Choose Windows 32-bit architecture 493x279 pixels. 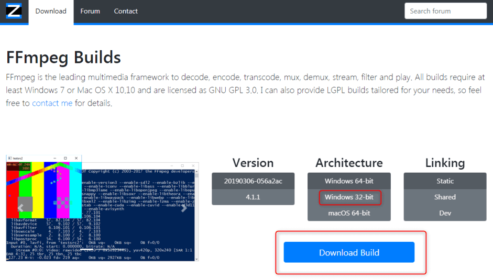[x=349, y=197]
